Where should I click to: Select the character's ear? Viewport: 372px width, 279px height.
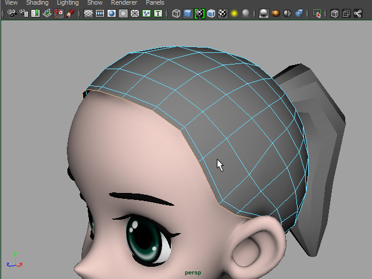257,246
